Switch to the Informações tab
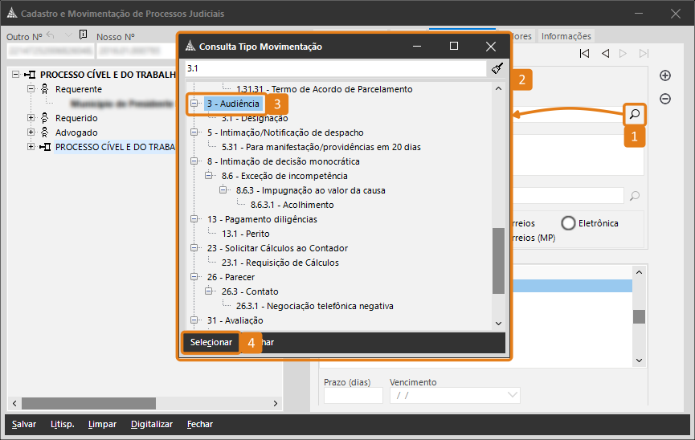 566,36
